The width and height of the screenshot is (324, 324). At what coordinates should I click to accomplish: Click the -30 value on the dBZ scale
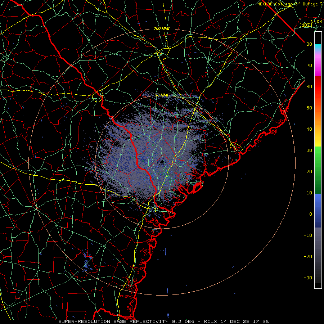point(308,278)
